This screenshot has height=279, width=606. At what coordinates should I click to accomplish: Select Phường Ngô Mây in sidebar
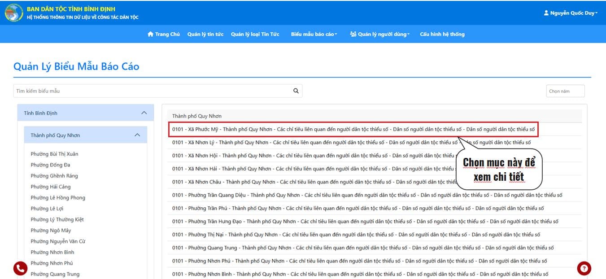pyautogui.click(x=51, y=230)
